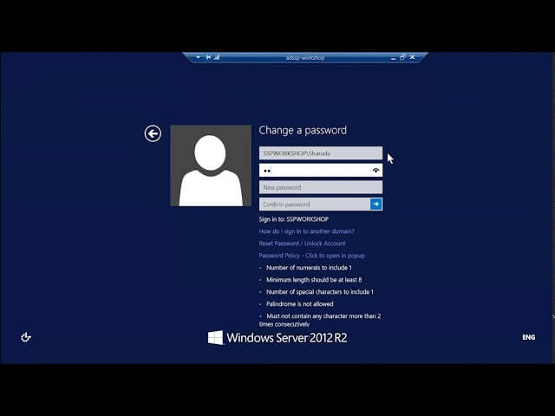
Task: Click the SSPWORKSHOP username field
Action: click(x=321, y=153)
